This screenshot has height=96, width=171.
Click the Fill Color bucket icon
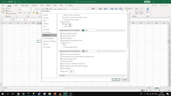pyautogui.click(x=34, y=13)
